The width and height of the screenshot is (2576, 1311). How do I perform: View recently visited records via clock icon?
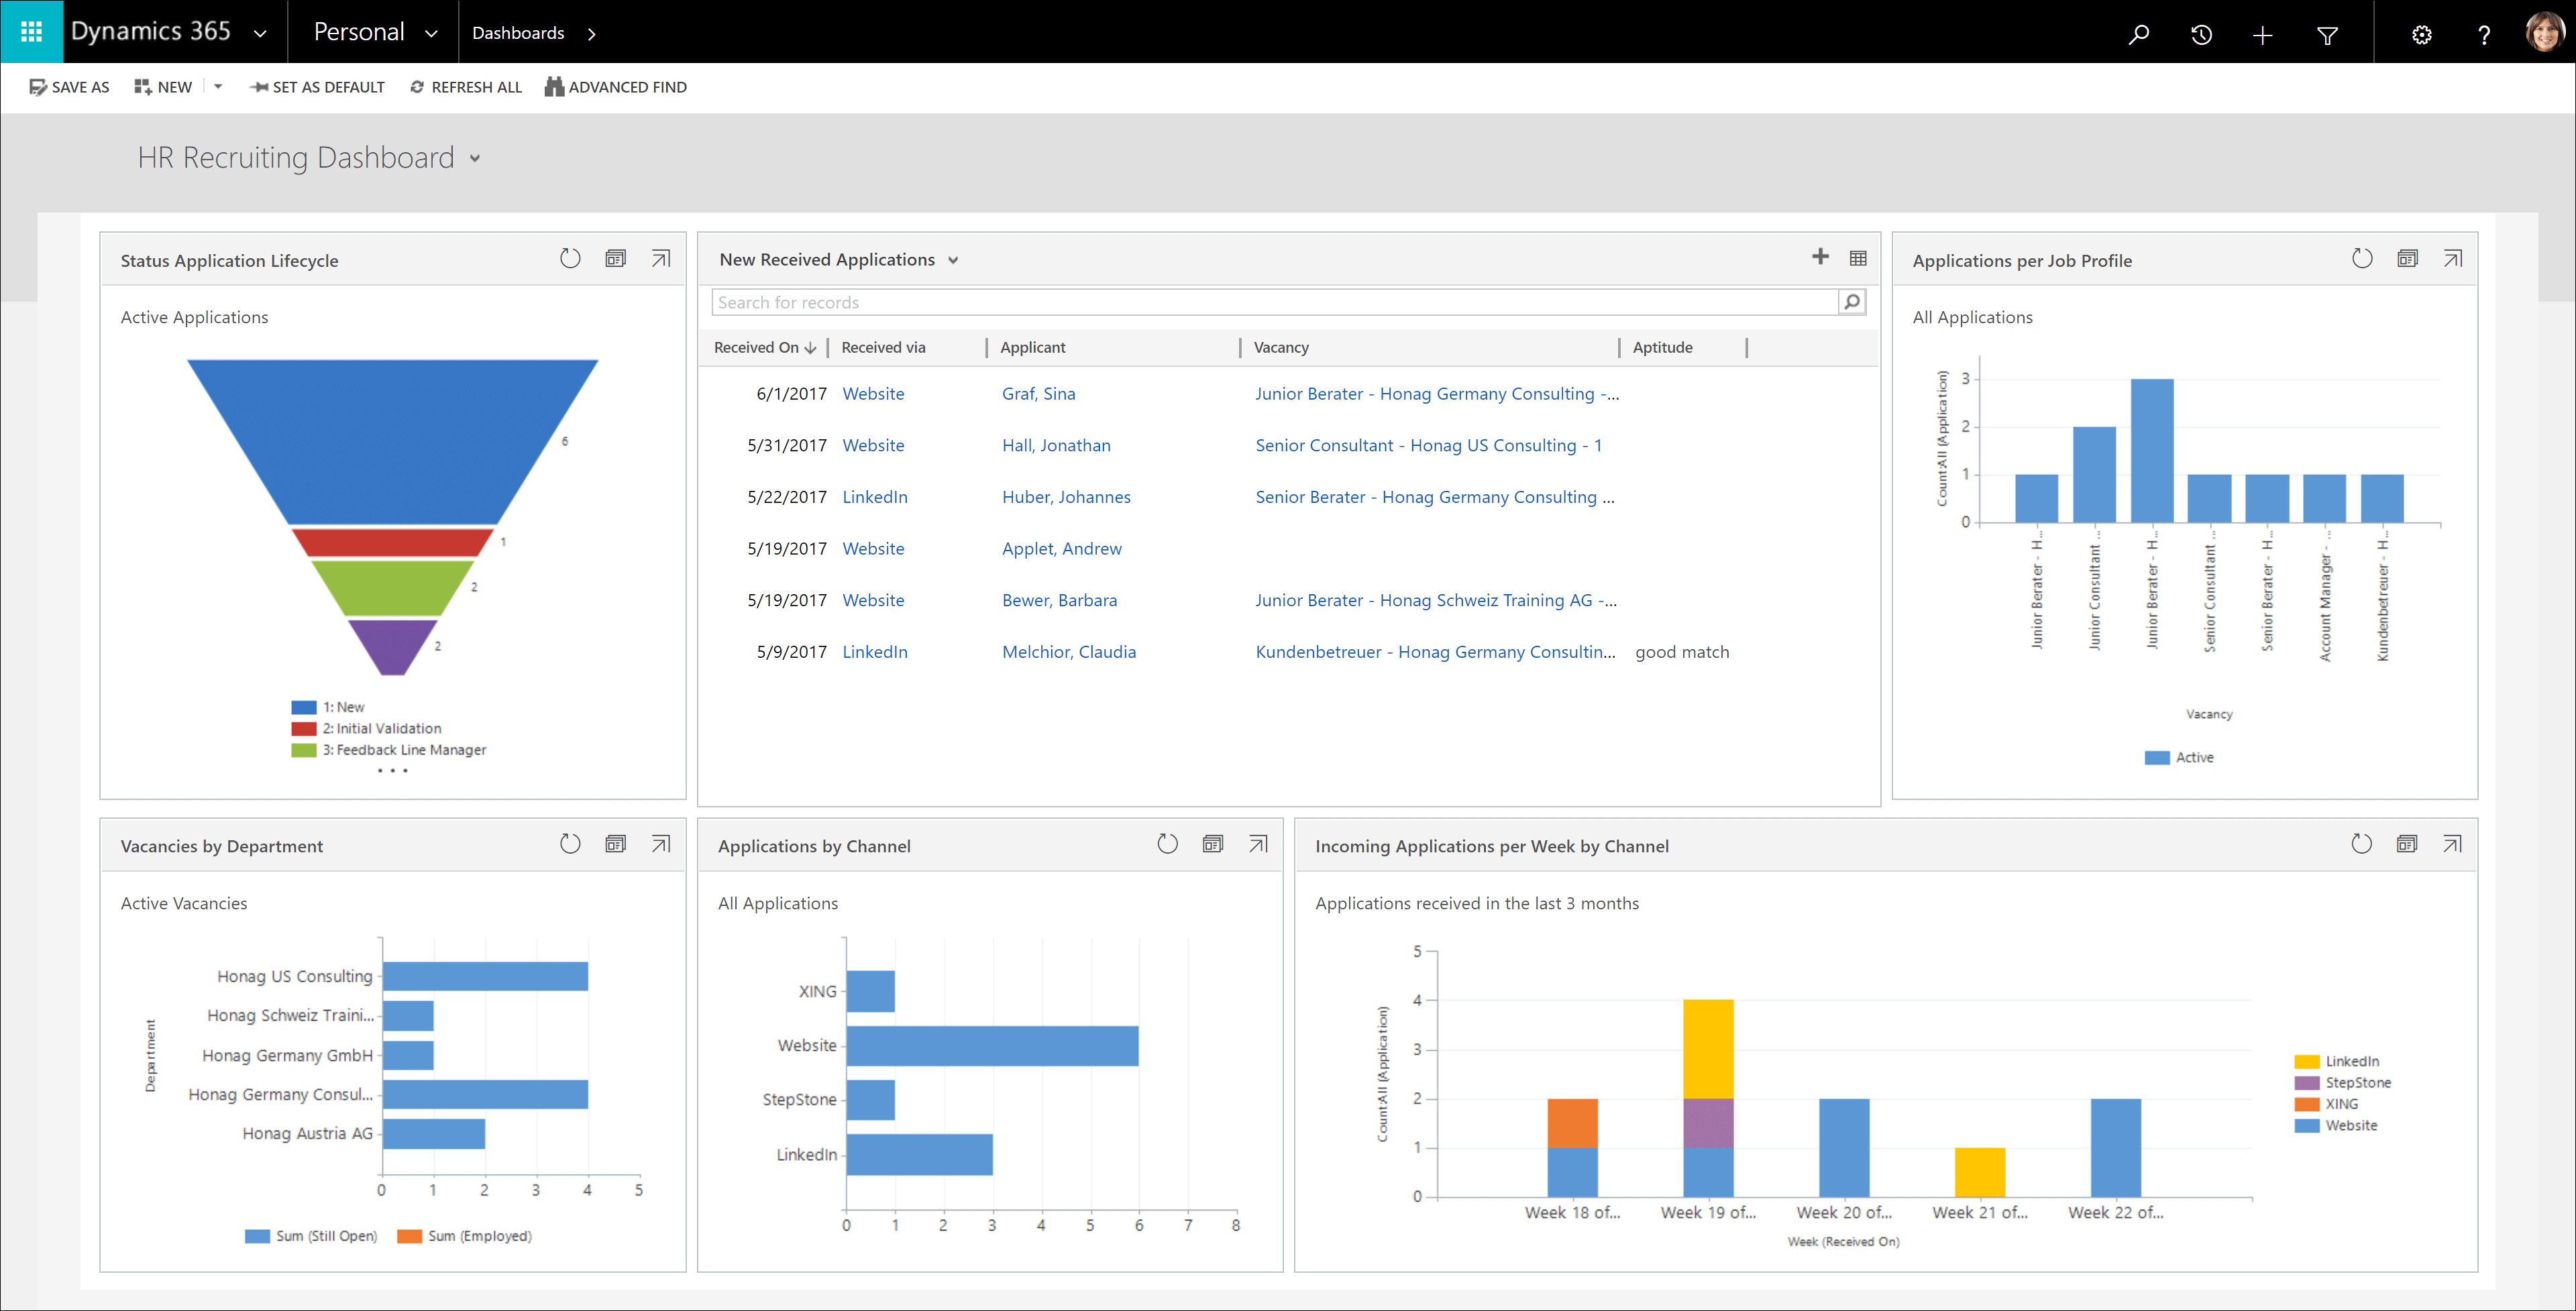pyautogui.click(x=2201, y=33)
